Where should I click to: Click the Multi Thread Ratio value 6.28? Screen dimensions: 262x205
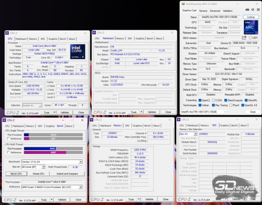75,167
